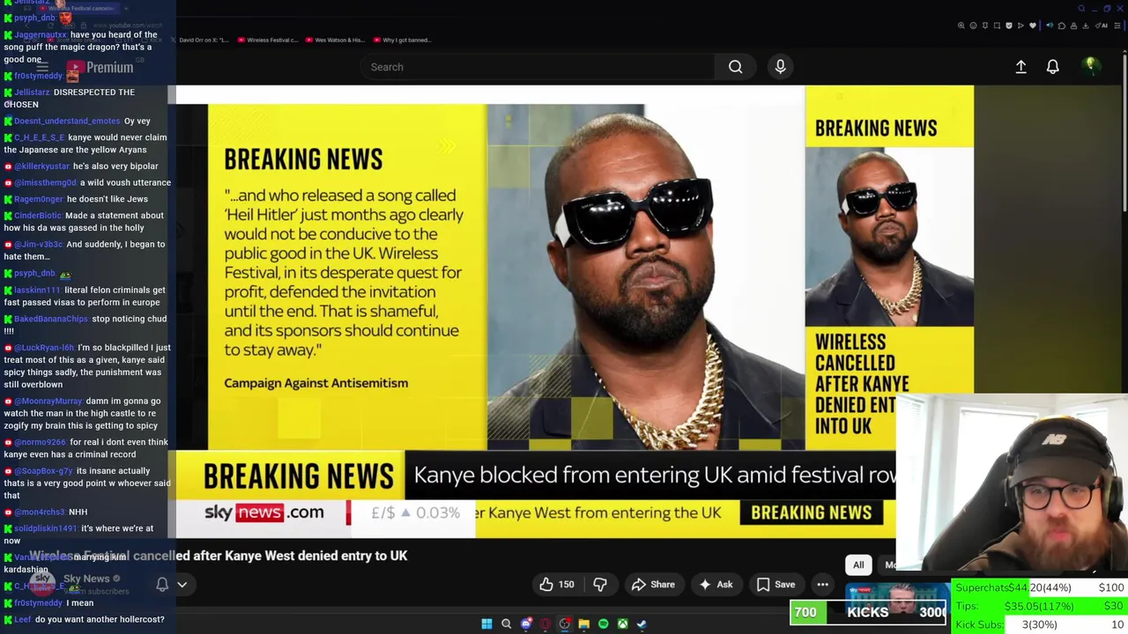Toggle the channel notification bell for Sky News
The height and width of the screenshot is (634, 1128).
[162, 585]
